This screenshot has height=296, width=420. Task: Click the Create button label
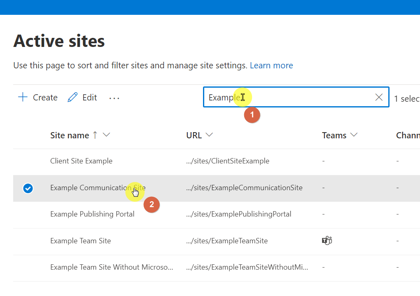[x=45, y=98]
